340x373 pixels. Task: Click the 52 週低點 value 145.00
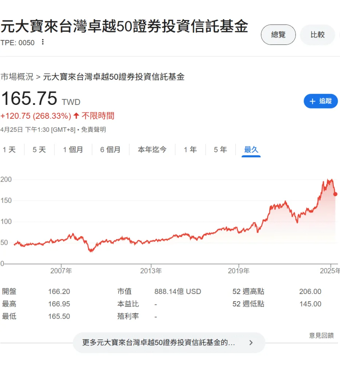[310, 304]
